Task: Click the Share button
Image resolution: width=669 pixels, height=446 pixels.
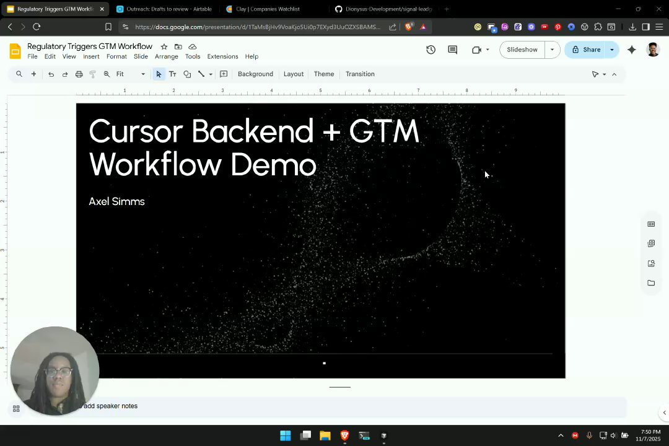Action: point(586,50)
